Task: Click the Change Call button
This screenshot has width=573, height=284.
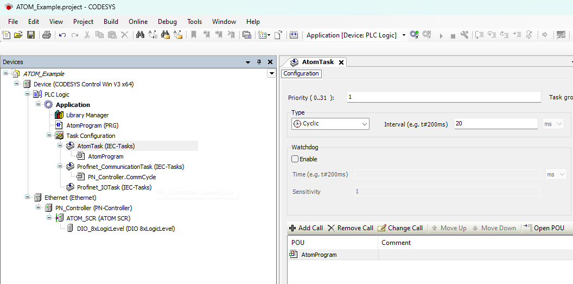Action: [x=400, y=228]
